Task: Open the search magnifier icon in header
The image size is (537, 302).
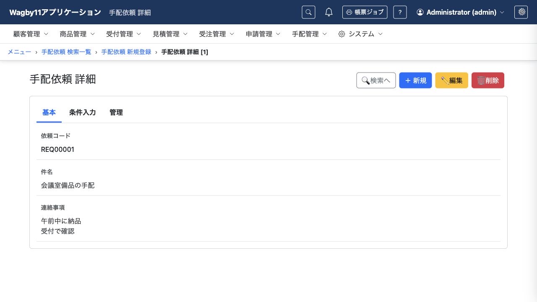Action: click(308, 12)
